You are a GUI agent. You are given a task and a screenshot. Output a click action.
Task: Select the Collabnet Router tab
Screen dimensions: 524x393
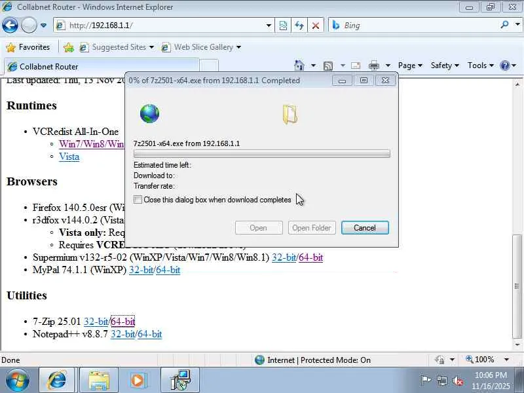tap(102, 67)
